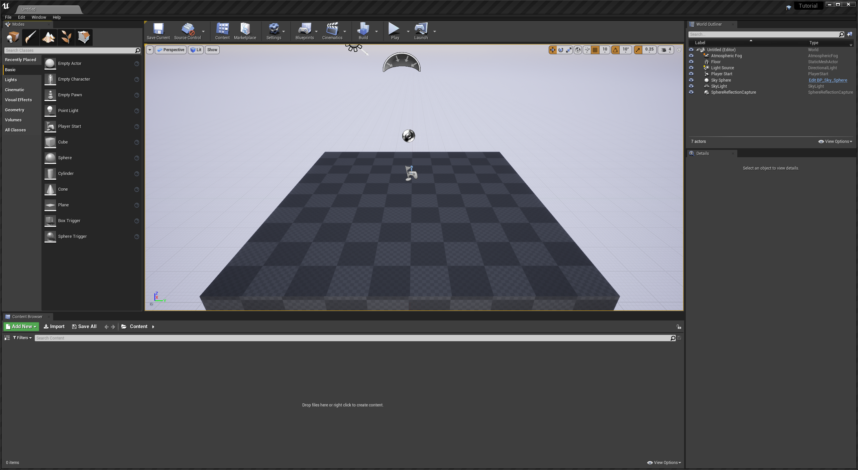Toggle visibility of Sky Sphere actor
The width and height of the screenshot is (858, 470).
(x=691, y=80)
